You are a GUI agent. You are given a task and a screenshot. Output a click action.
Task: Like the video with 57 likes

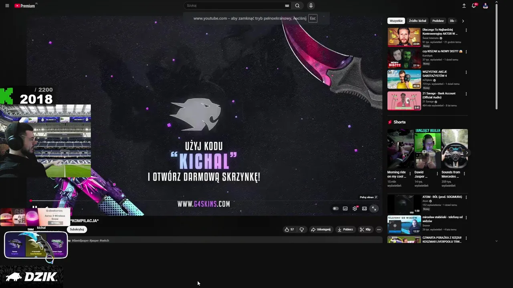(x=289, y=229)
